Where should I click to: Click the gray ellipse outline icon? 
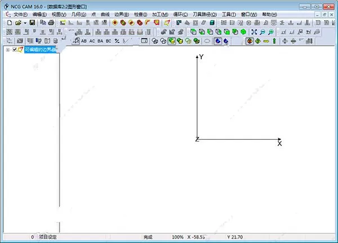207,41
